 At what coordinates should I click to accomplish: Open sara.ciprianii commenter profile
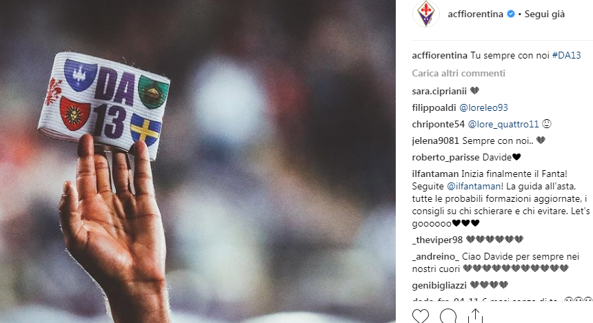(x=439, y=91)
